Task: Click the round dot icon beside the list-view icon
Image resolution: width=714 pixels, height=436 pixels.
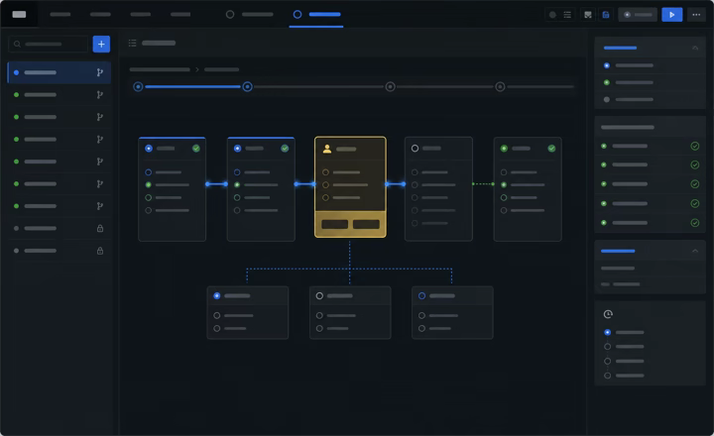Action: tap(552, 15)
